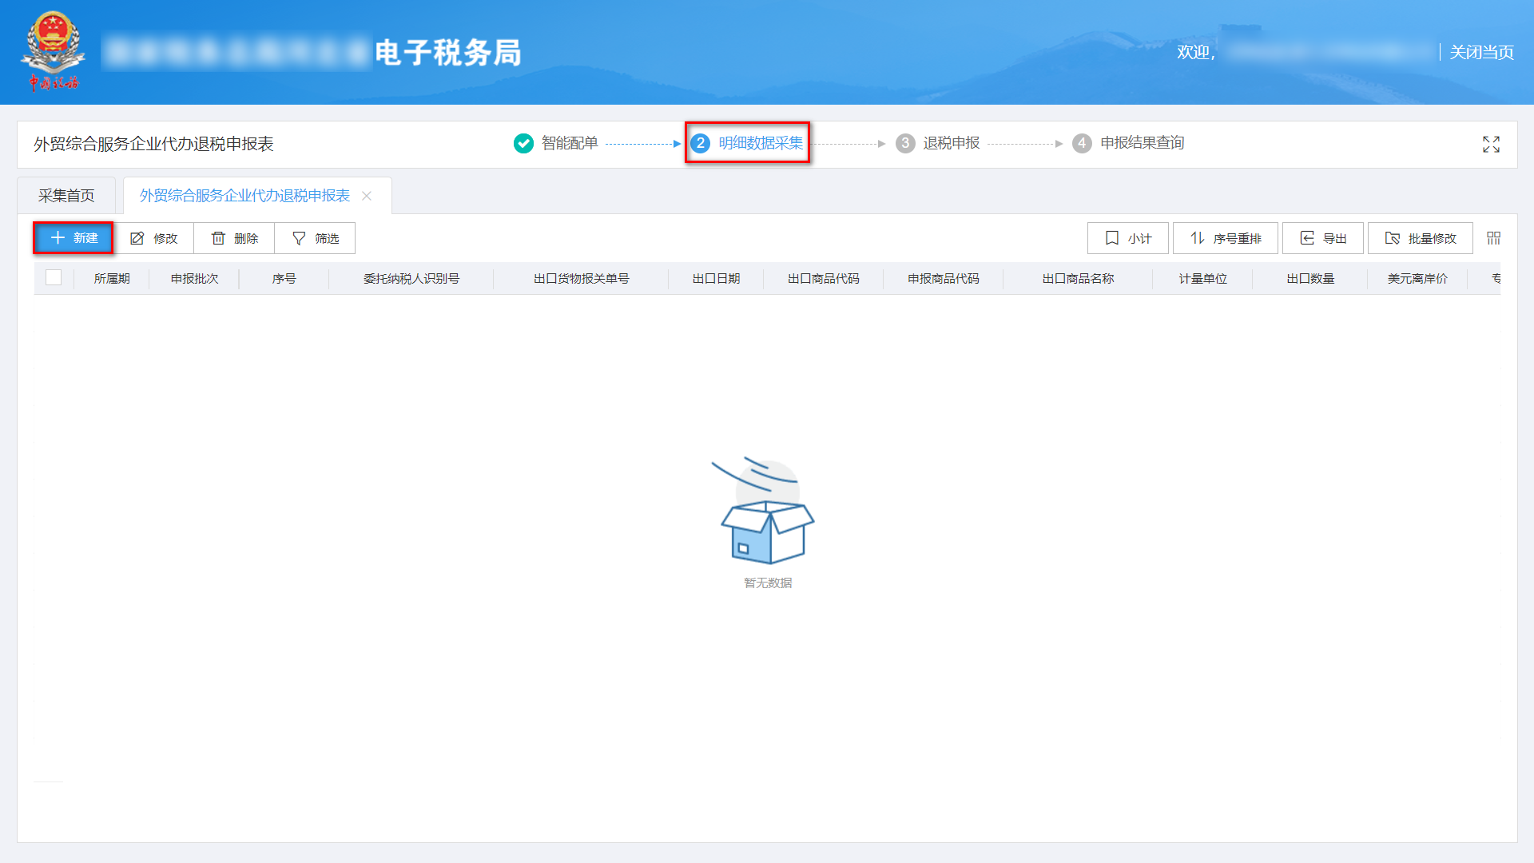Click the green checkmark on 智能配单 step
This screenshot has width=1534, height=863.
click(523, 143)
